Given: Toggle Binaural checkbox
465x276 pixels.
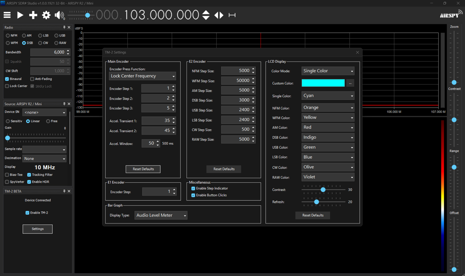Looking at the screenshot, I should click(x=13, y=79).
